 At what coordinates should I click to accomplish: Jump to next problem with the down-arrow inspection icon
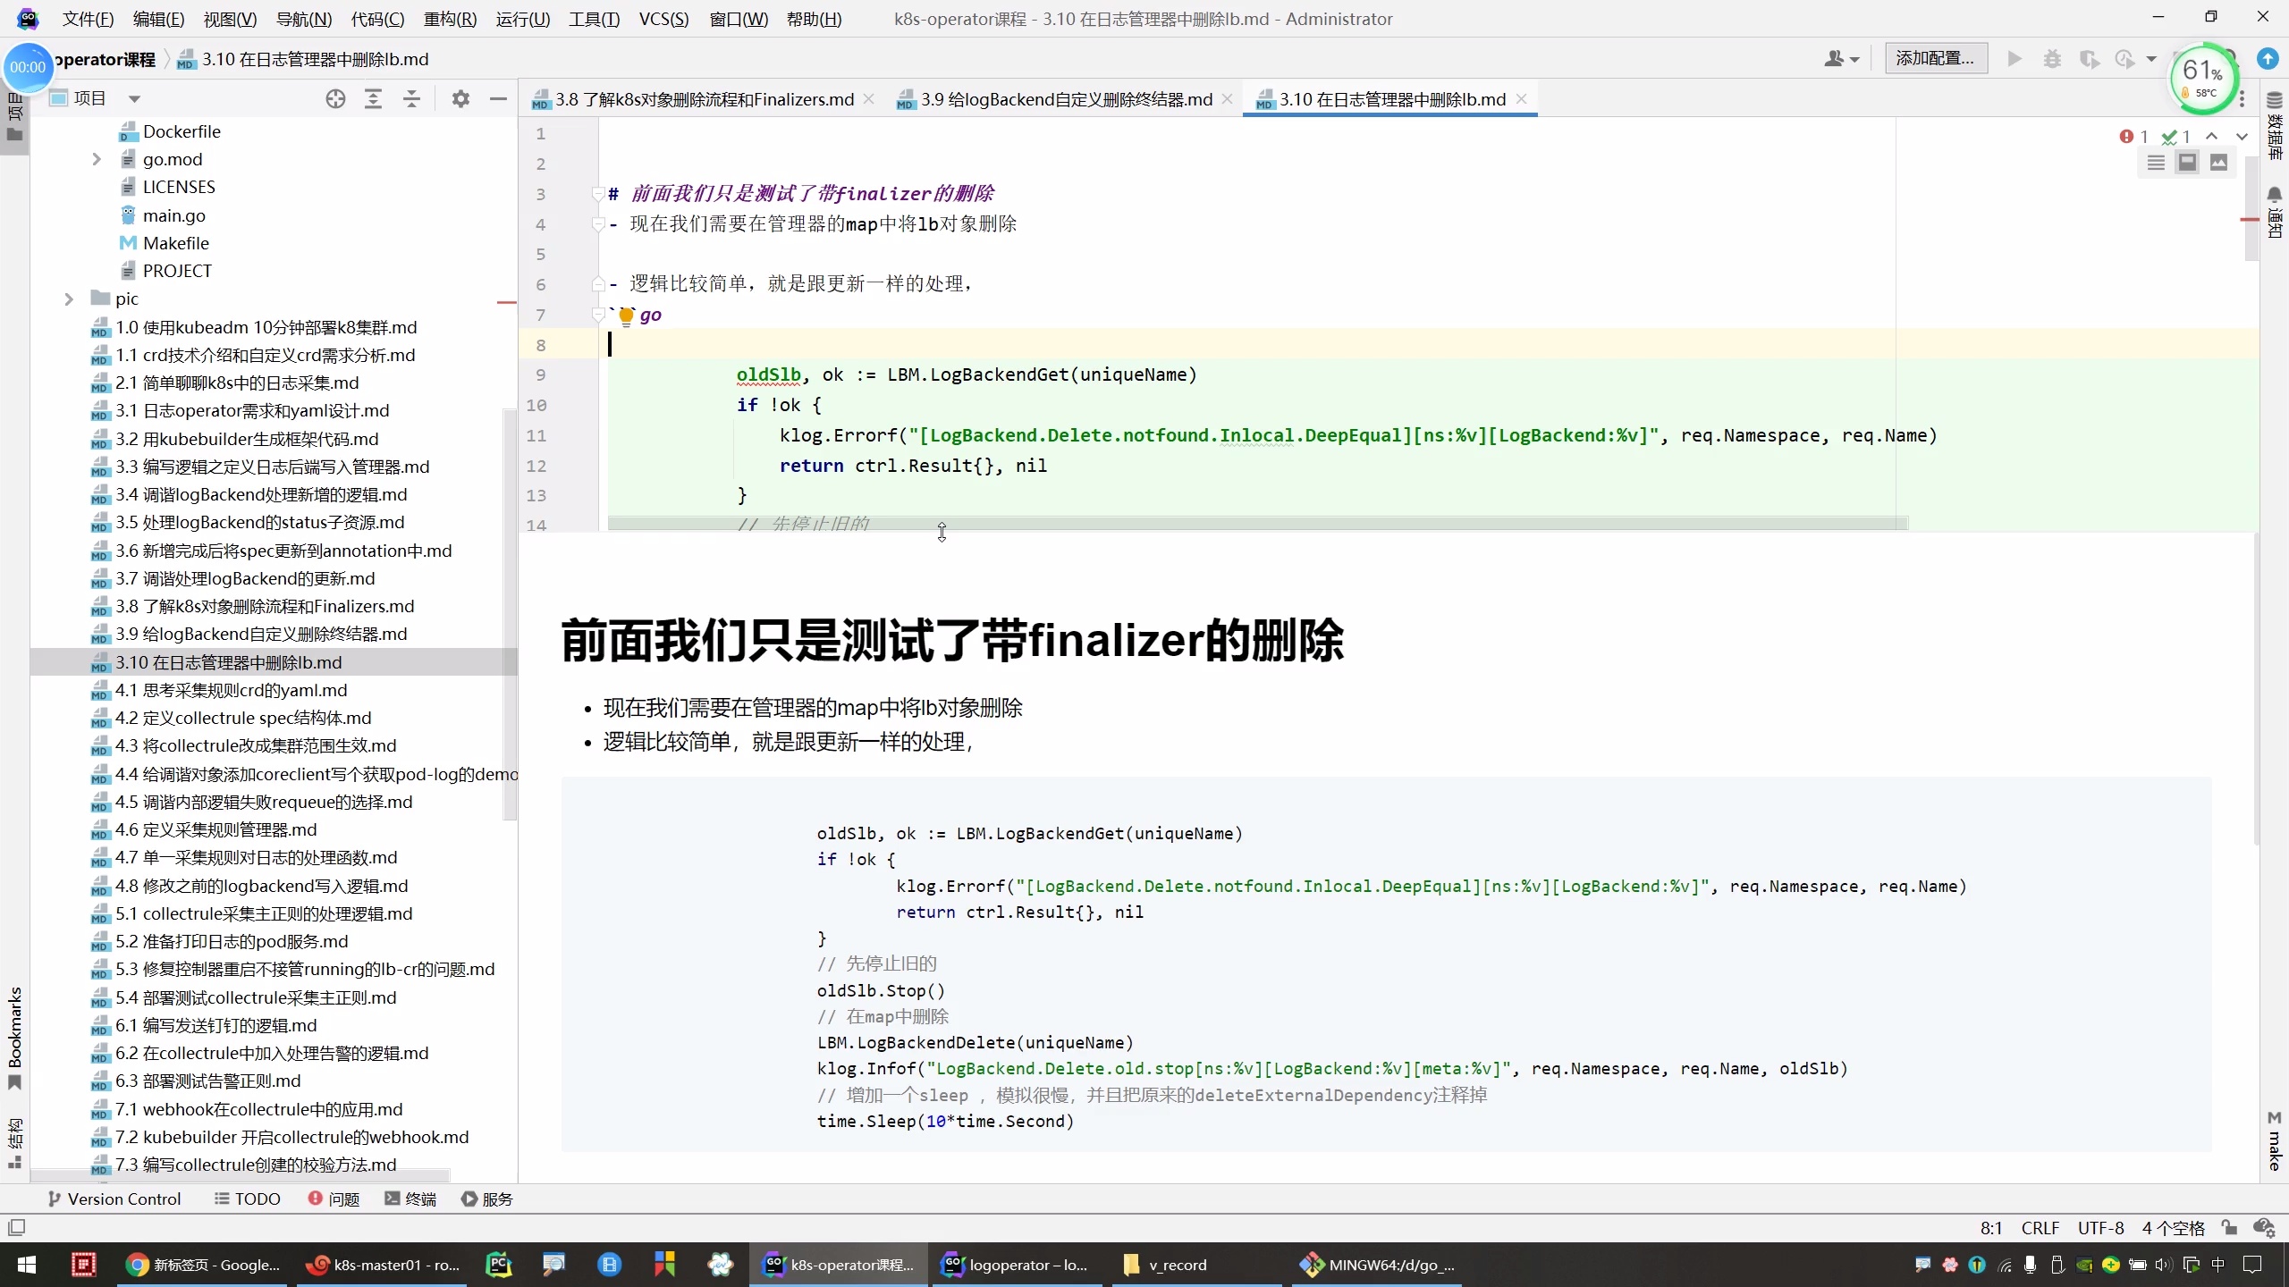(2241, 136)
